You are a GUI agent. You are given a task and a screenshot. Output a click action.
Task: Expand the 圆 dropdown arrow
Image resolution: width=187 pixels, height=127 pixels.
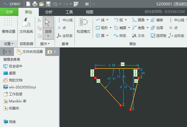tap(107, 36)
